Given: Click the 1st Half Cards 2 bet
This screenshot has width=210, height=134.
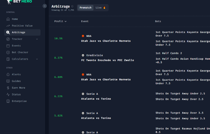Looking at the screenshot, I should tap(169, 53).
